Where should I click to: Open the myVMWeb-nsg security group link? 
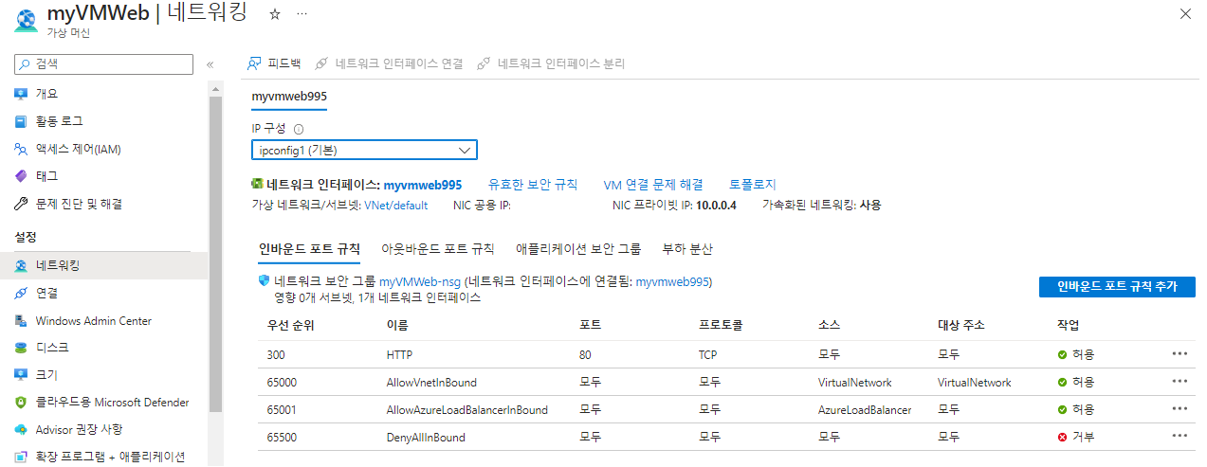point(421,281)
